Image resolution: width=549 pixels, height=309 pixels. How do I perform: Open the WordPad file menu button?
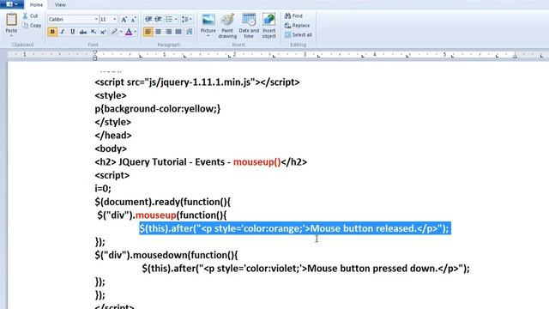coord(11,4)
